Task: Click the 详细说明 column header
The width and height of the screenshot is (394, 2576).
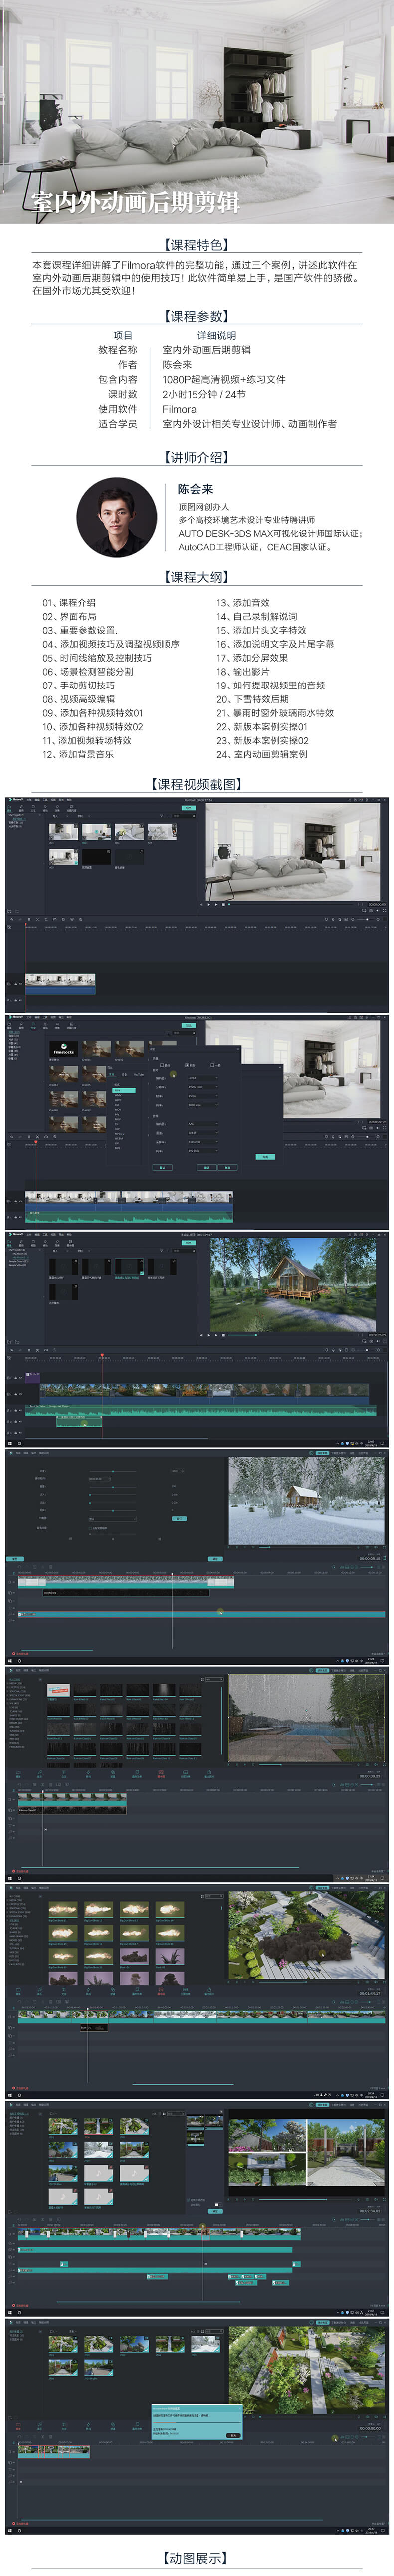Action: pos(217,335)
